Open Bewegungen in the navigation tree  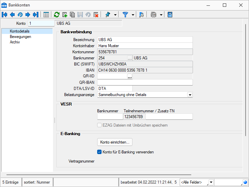[x=20, y=37]
